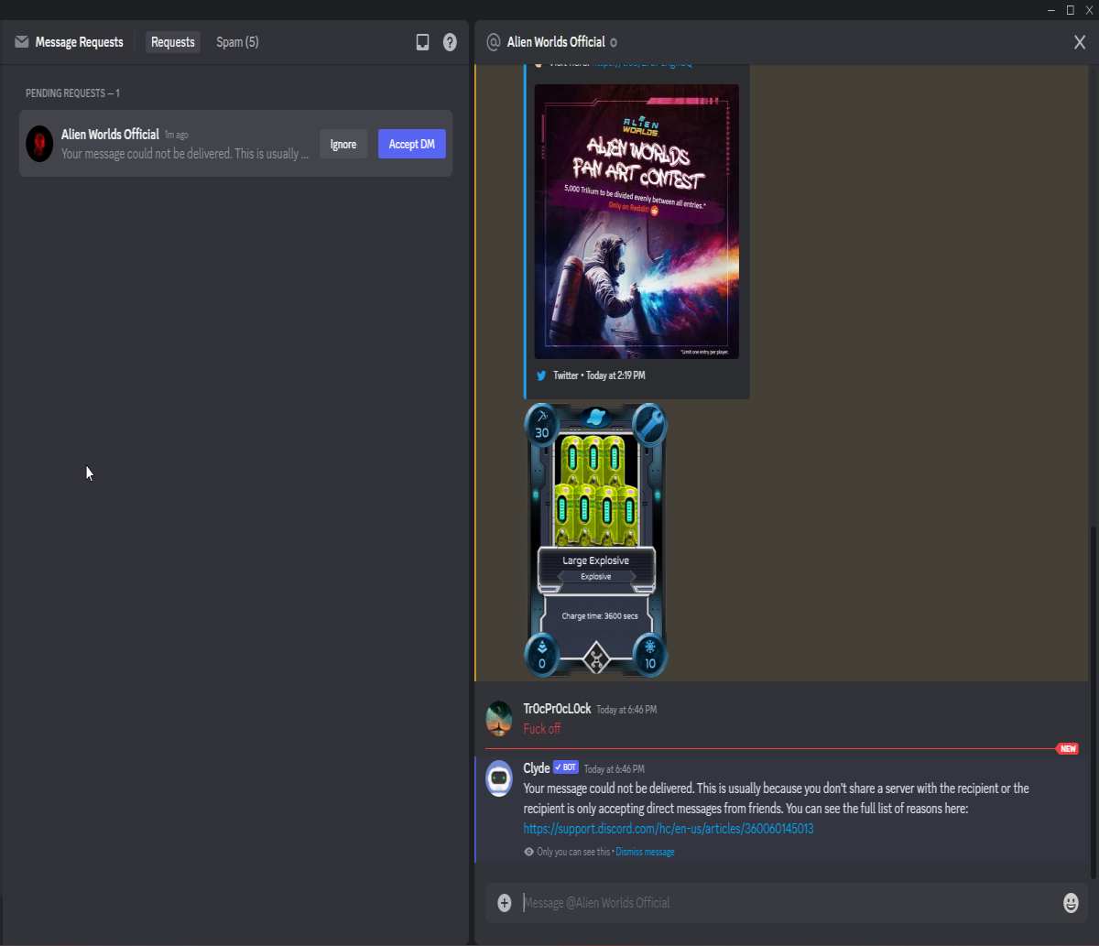Click the plus attachment icon in message box
The width and height of the screenshot is (1099, 946).
coord(505,903)
